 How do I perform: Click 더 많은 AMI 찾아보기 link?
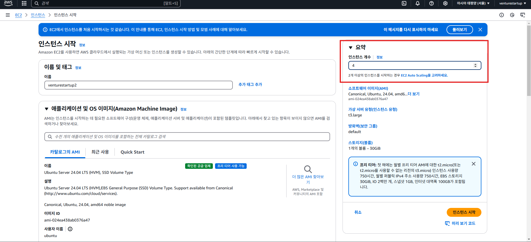click(x=308, y=179)
